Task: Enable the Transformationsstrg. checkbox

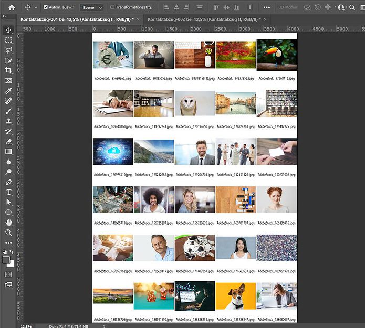Action: pos(112,8)
